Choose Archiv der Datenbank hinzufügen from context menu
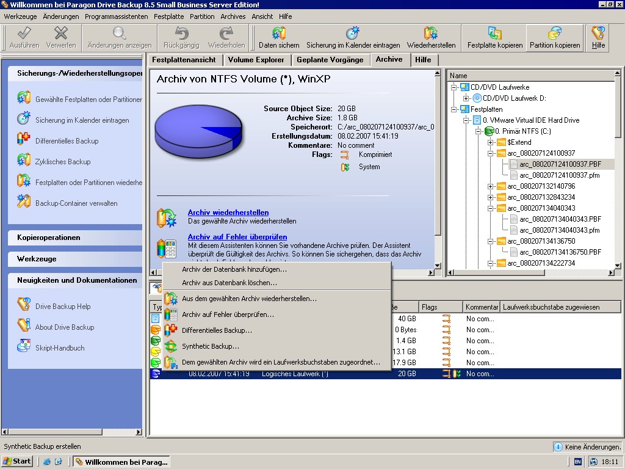 coord(276,269)
